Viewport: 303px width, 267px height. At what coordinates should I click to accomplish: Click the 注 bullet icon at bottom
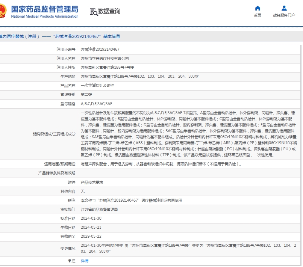70,261
